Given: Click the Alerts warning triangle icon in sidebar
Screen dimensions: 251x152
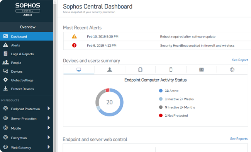Looking at the screenshot, I should (6, 45).
